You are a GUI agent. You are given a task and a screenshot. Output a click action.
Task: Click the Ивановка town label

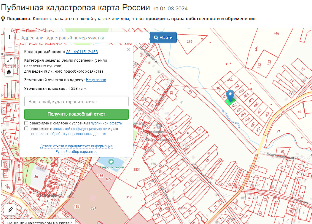pyautogui.click(x=51, y=196)
